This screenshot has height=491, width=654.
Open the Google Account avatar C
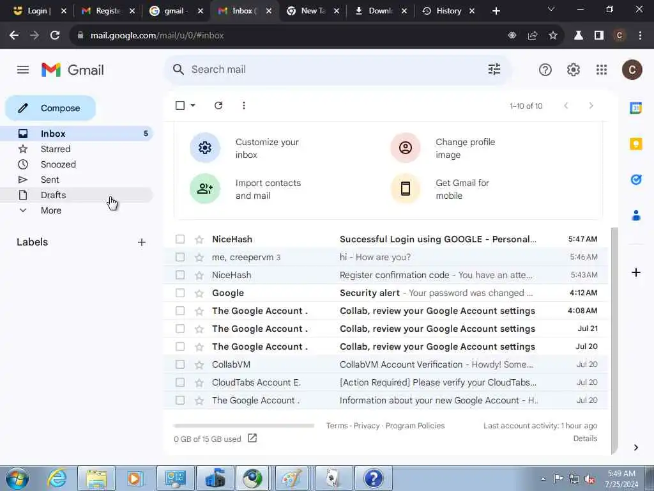[x=632, y=70]
